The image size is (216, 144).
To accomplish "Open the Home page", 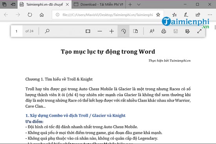I will click(x=42, y=15).
